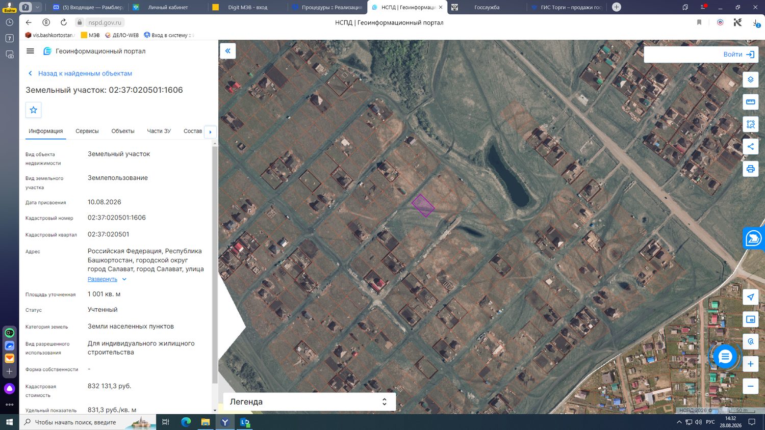Center the map on my location
This screenshot has height=430, width=765.
[x=751, y=297]
